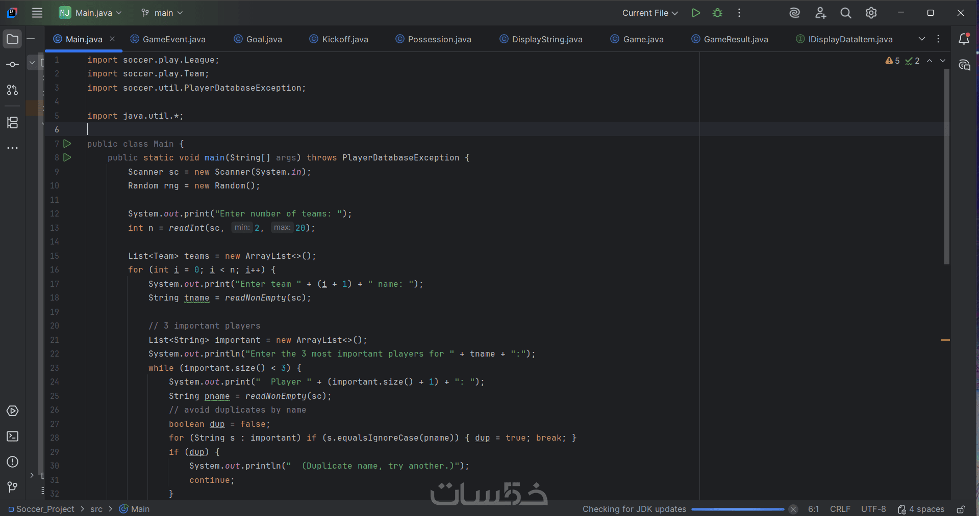979x516 pixels.
Task: Start debugging with the bug icon
Action: pyautogui.click(x=718, y=13)
